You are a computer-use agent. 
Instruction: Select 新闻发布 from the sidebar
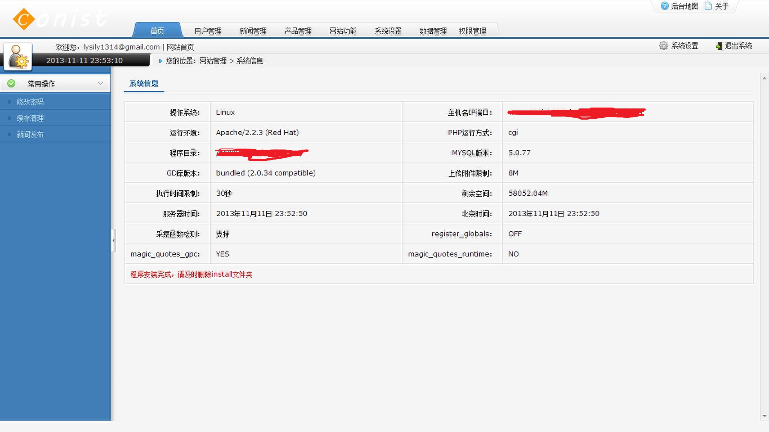[x=30, y=134]
